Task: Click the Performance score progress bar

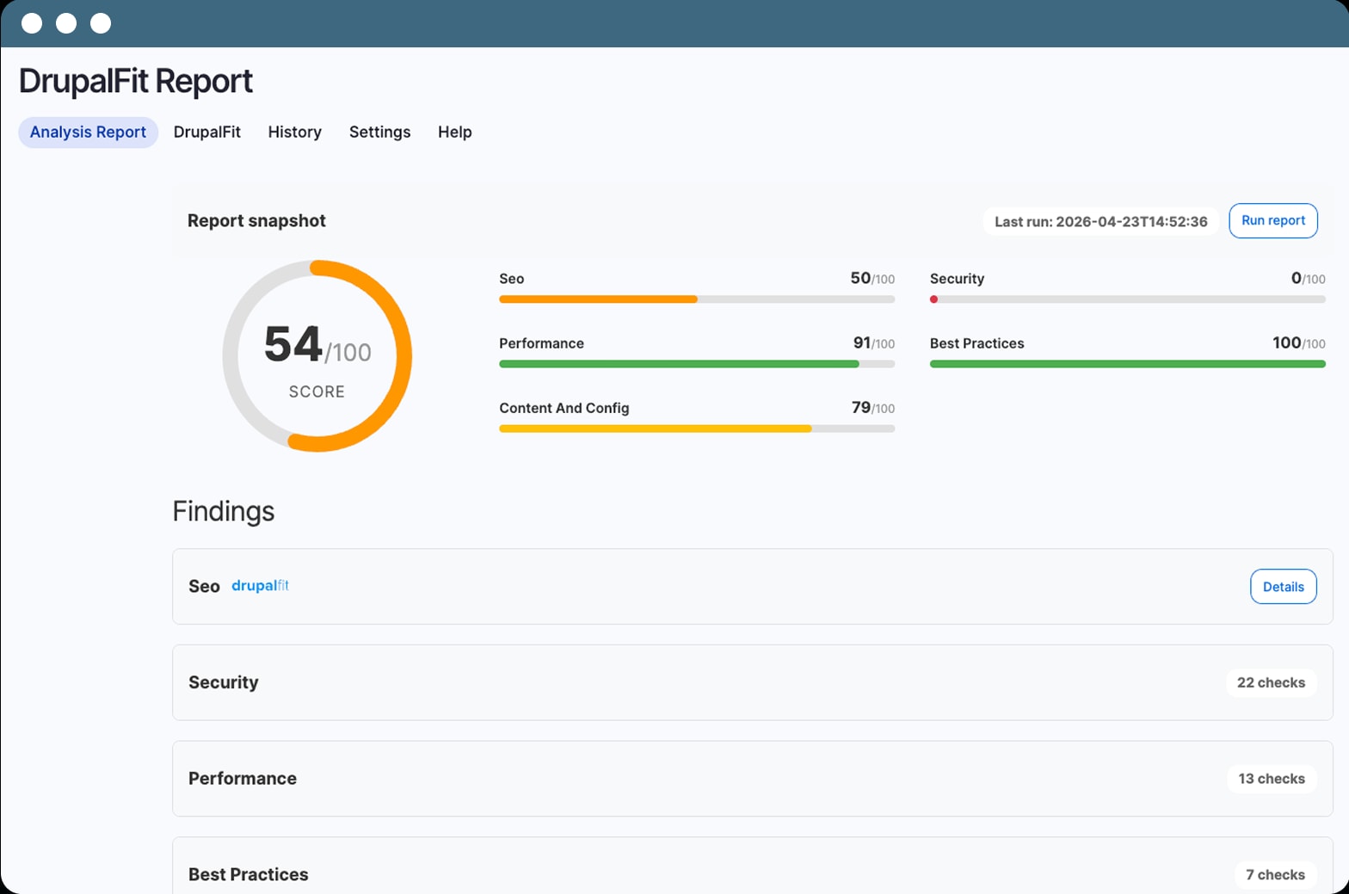Action: (697, 364)
